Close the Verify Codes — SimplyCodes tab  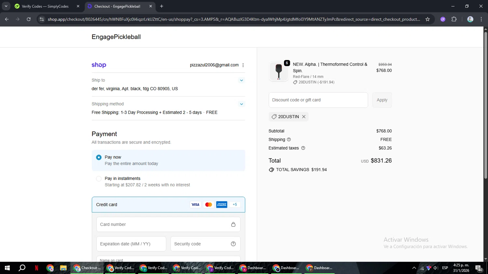pos(78,6)
